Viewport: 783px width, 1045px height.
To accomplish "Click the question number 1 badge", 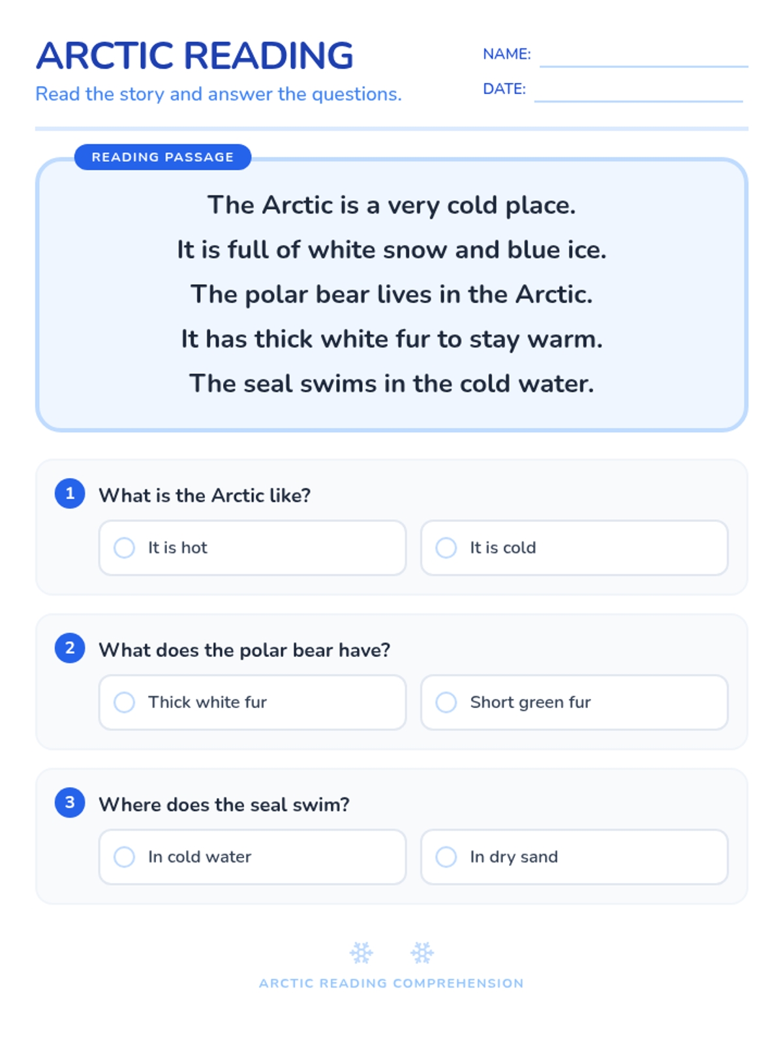I will click(70, 493).
